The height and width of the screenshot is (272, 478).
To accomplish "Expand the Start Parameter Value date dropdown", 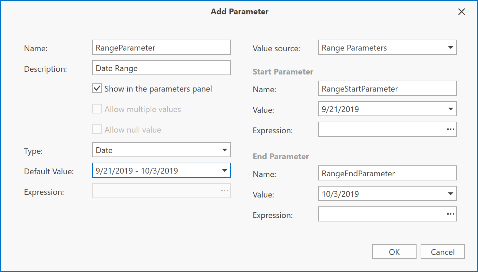I will tap(450, 109).
